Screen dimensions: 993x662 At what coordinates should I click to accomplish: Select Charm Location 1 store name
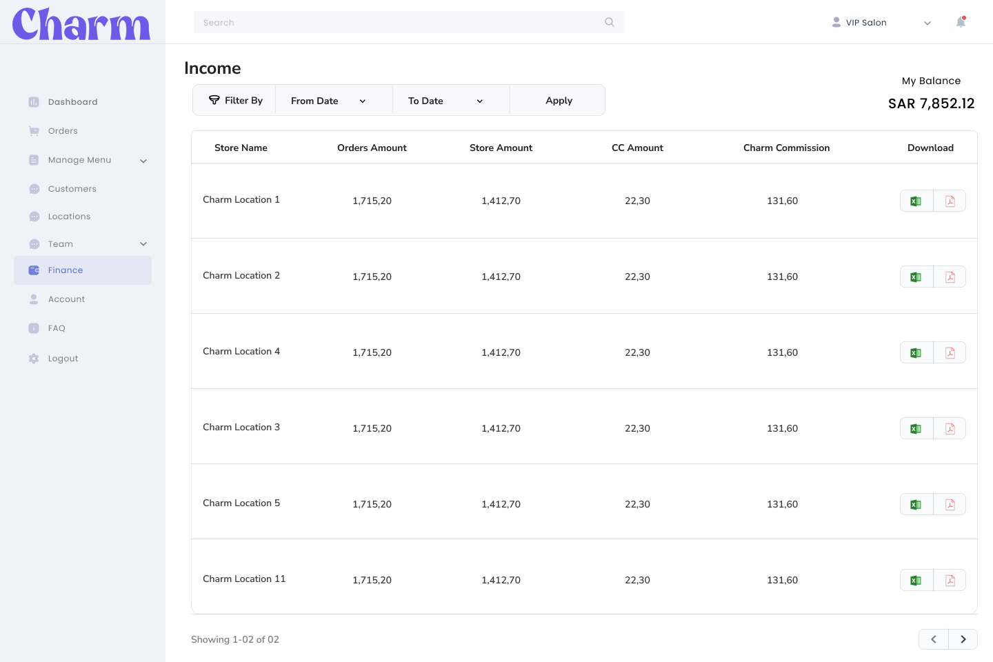click(x=241, y=199)
